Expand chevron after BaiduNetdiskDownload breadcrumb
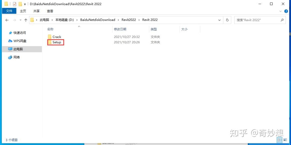 click(118, 20)
